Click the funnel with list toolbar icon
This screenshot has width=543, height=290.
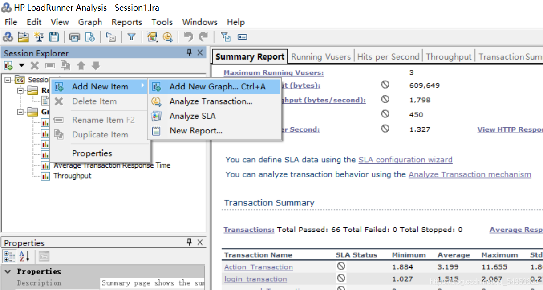[x=226, y=37]
